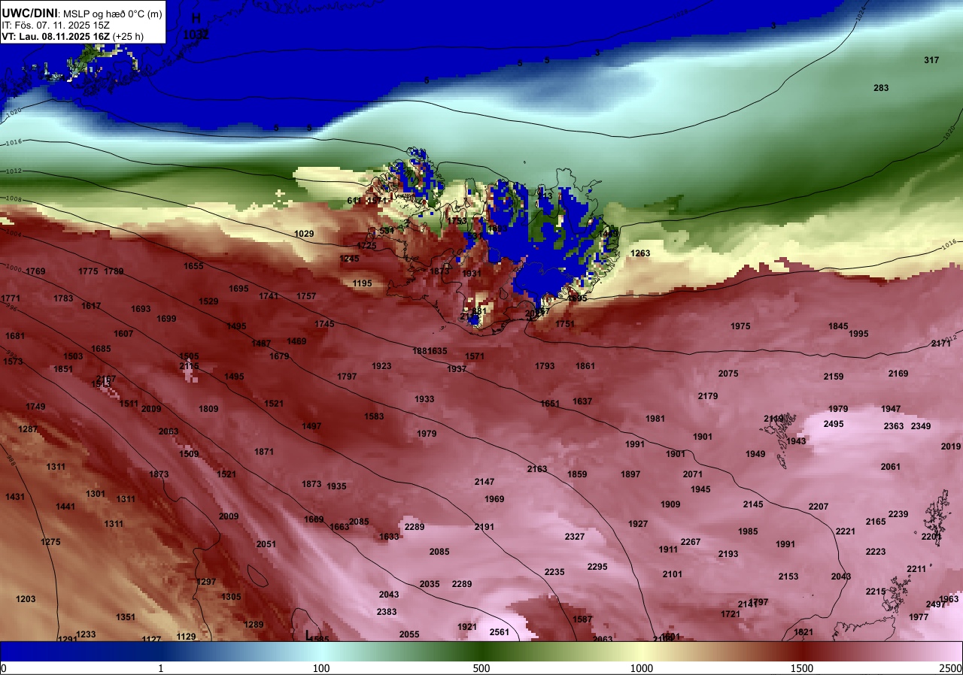Select the 2235 height value
The image size is (963, 675).
coord(554,572)
